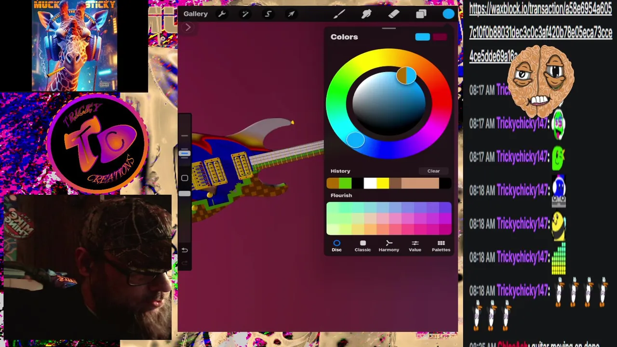The height and width of the screenshot is (347, 617).
Task: Tap the Undo arrow in sidebar
Action: [x=185, y=250]
